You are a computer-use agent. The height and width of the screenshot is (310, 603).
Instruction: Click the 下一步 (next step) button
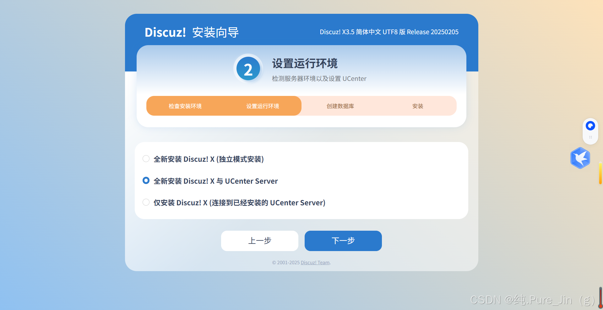point(343,241)
